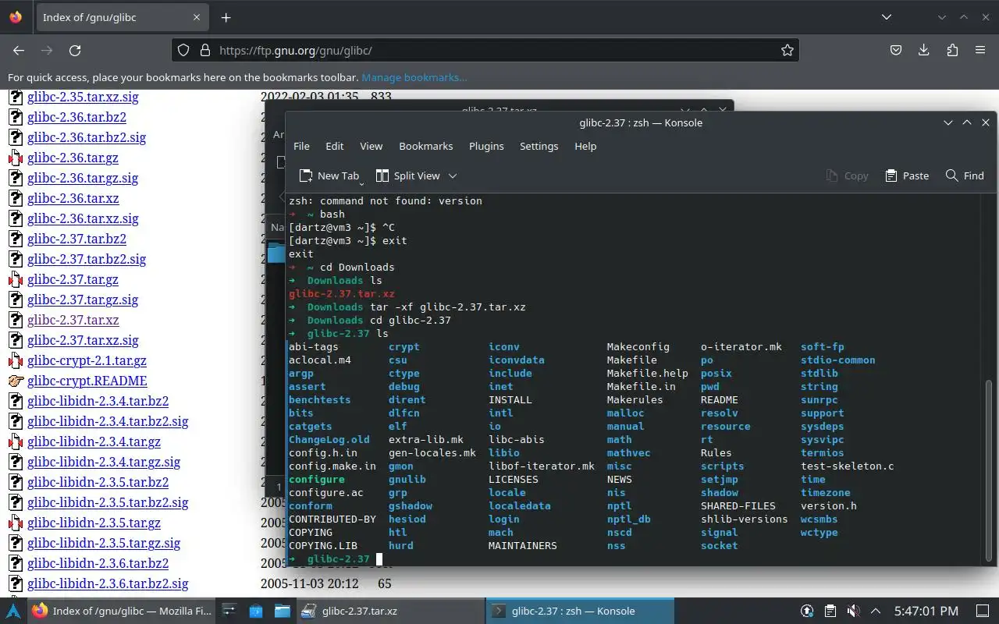Click 'configure' in the terminal listing

317,479
